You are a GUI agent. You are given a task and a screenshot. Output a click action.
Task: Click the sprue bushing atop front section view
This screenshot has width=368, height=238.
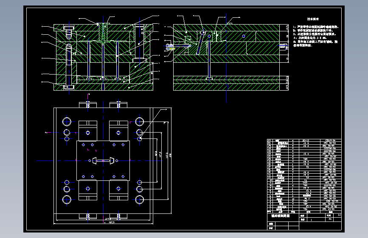click(103, 32)
